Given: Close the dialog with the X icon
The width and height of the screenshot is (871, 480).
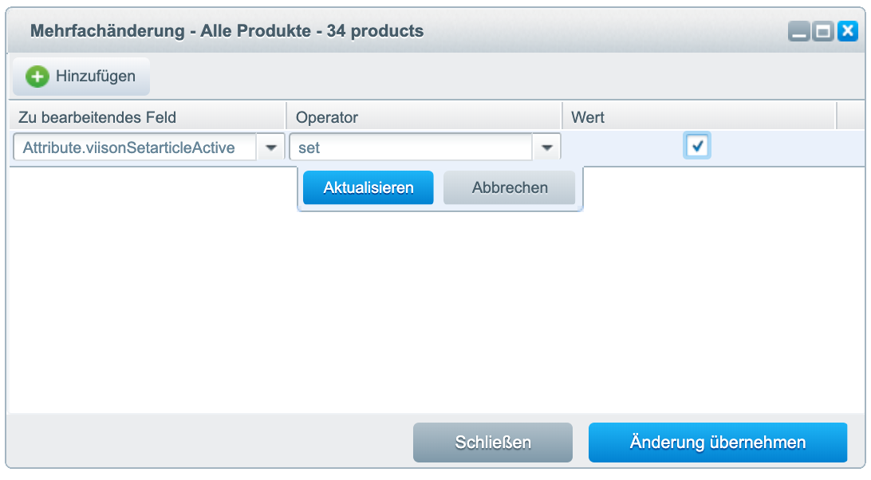Looking at the screenshot, I should (x=847, y=32).
